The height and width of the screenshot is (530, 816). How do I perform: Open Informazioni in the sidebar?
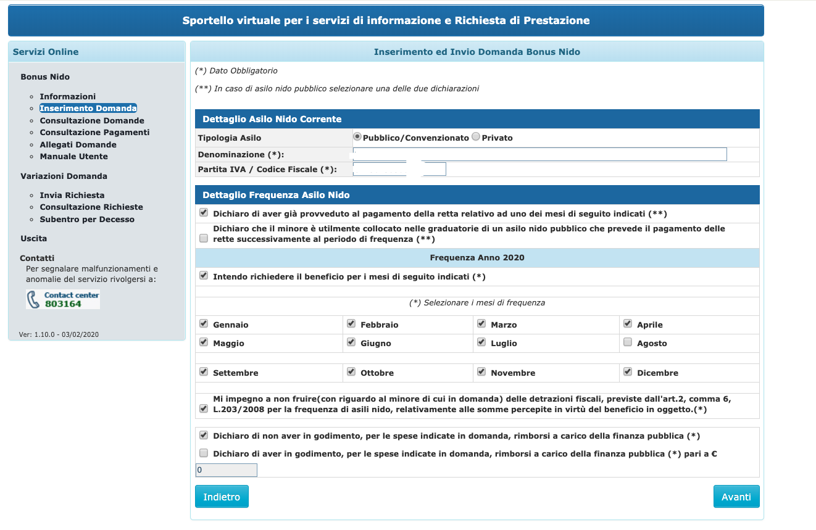[x=68, y=96]
